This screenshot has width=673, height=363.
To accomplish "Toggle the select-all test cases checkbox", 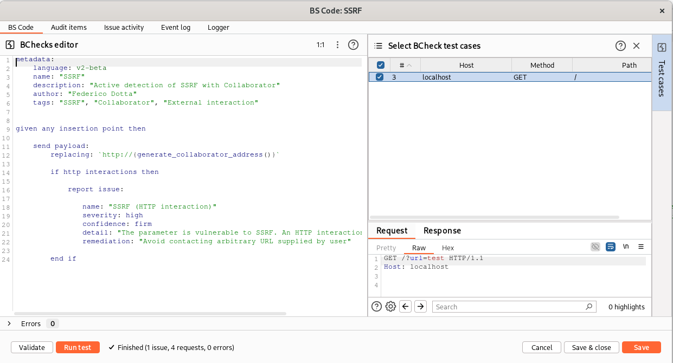I will tap(381, 65).
